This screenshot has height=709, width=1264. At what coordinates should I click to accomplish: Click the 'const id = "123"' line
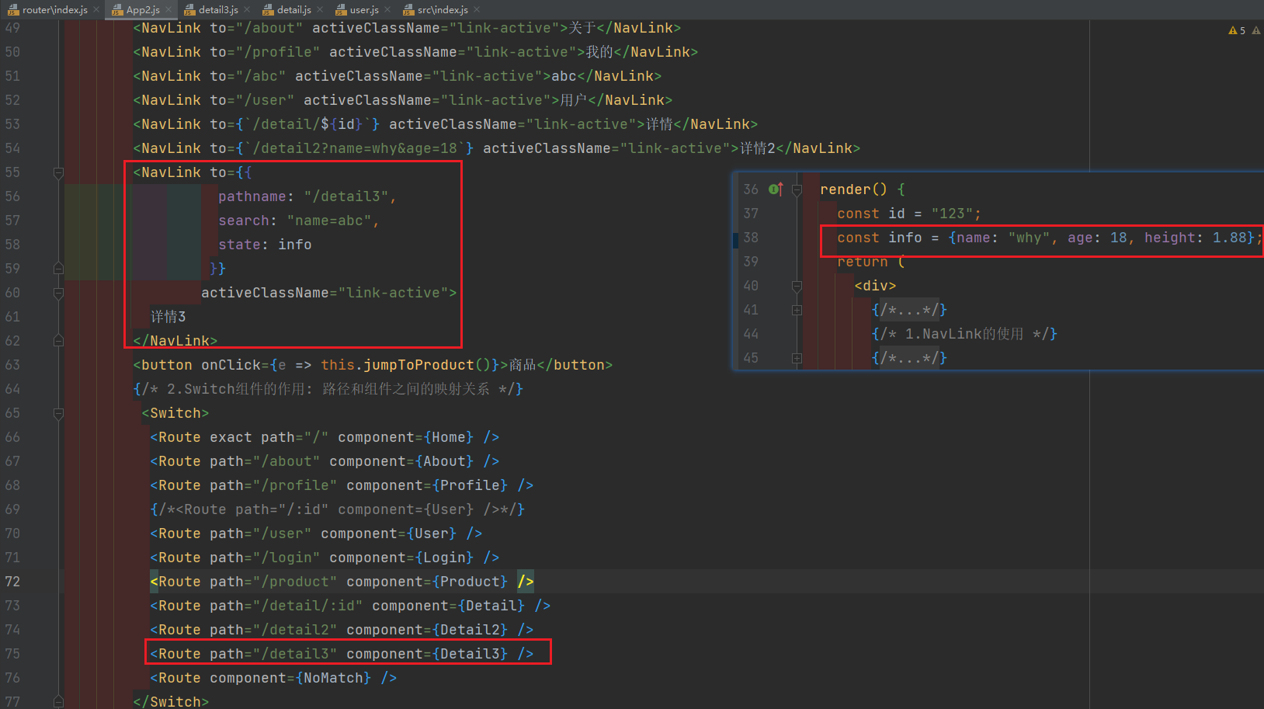coord(909,214)
